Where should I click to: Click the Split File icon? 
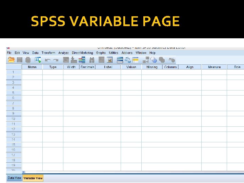point(120,60)
